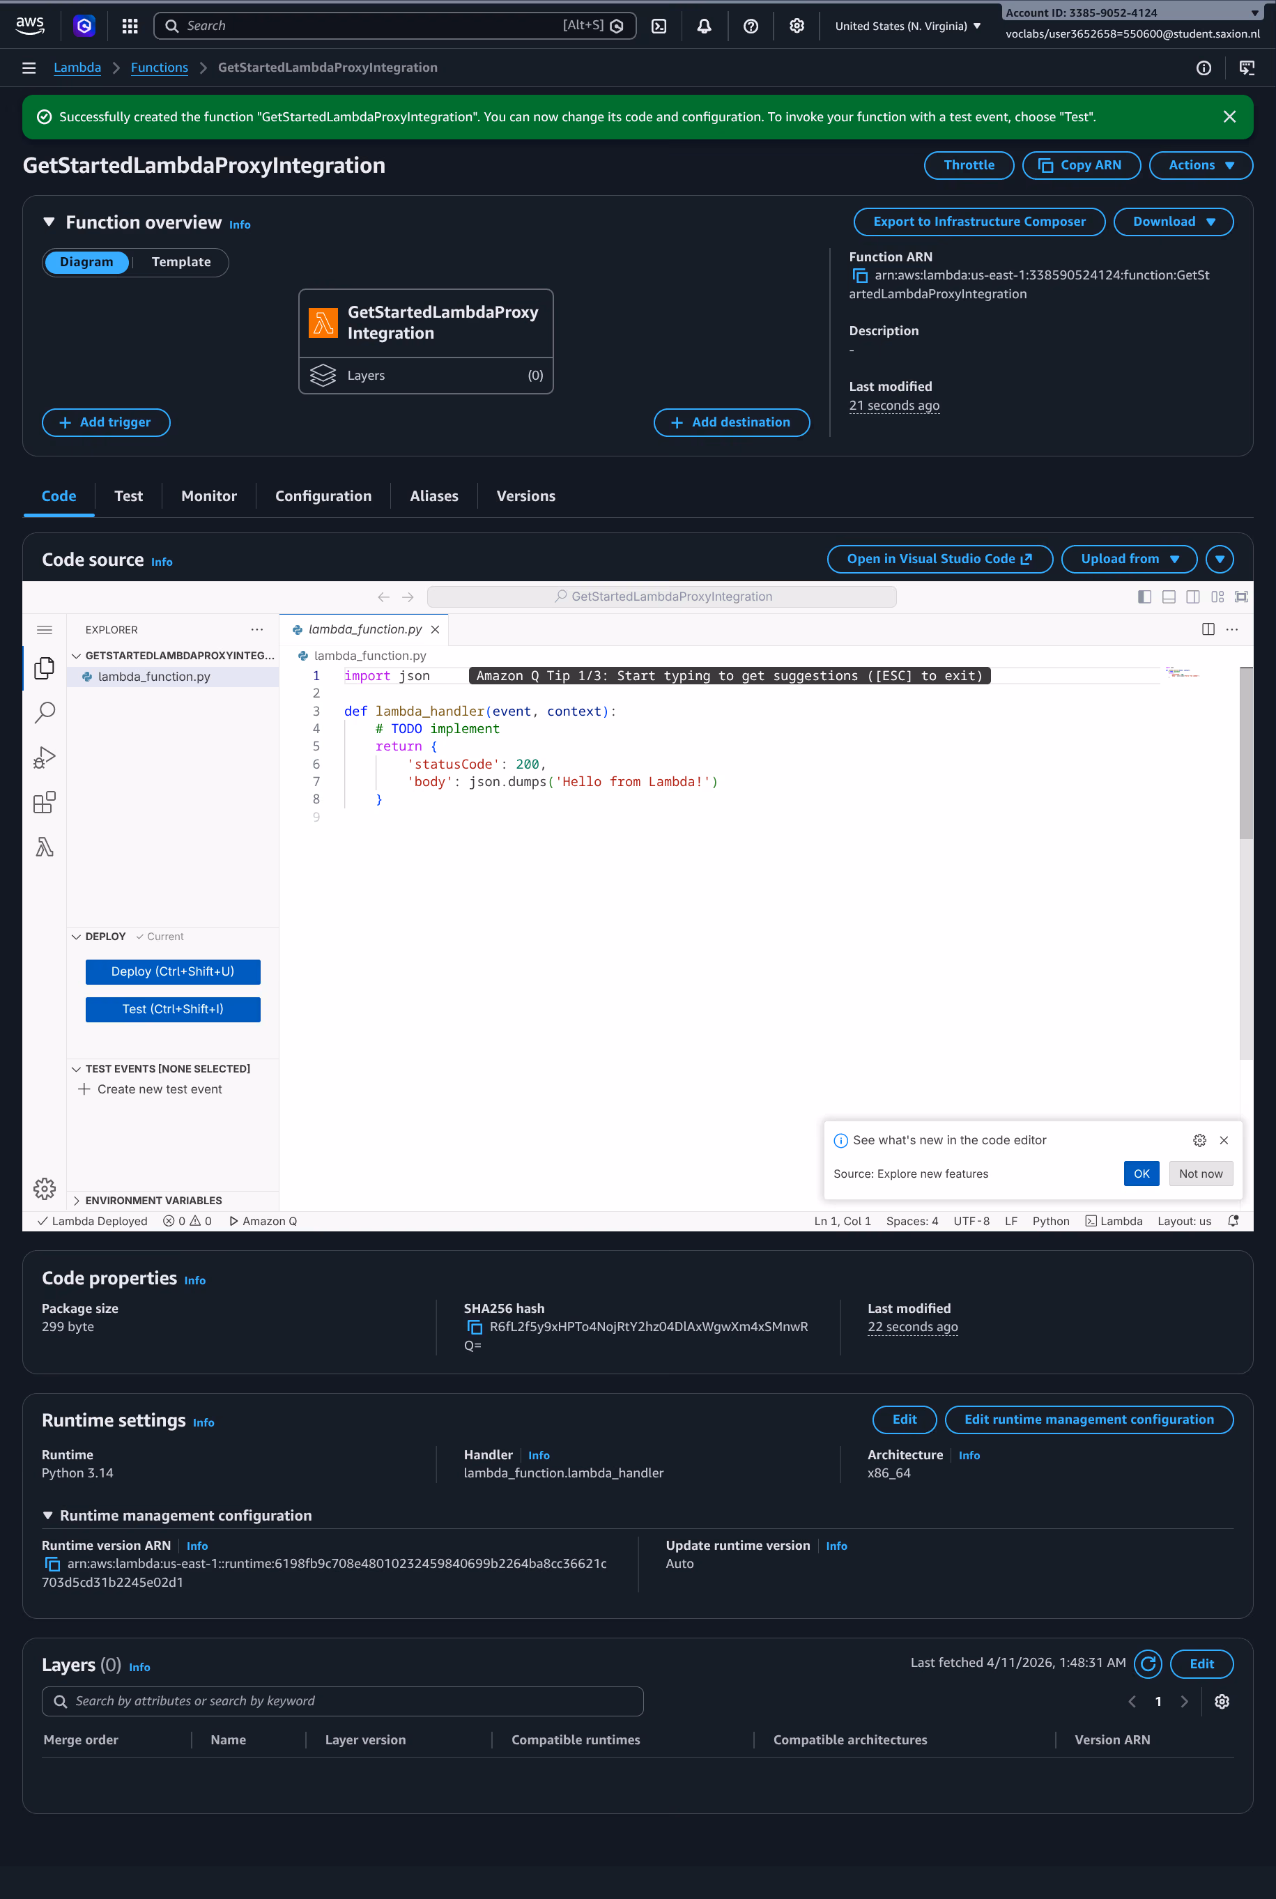Click OK on the code editor notification
This screenshot has width=1276, height=1899.
click(x=1141, y=1174)
